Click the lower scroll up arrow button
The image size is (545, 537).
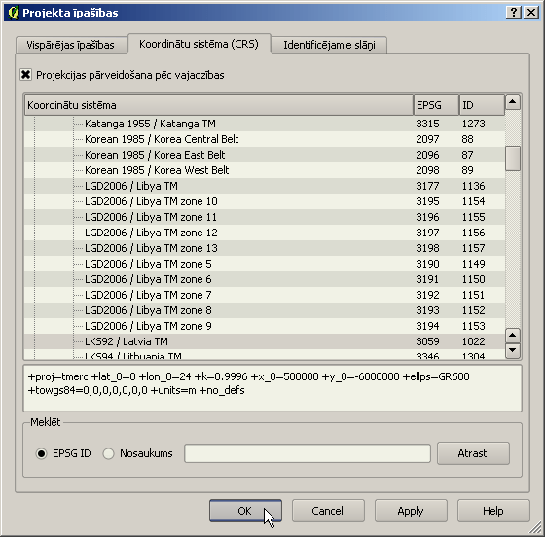coord(512,336)
